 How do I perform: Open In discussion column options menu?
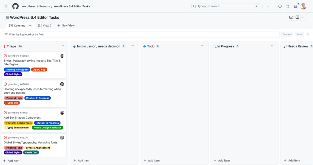coord(132,46)
